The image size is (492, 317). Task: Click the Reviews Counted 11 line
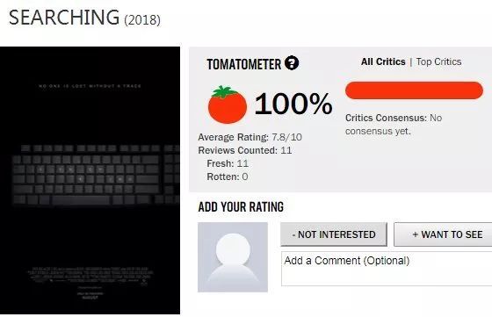point(245,150)
